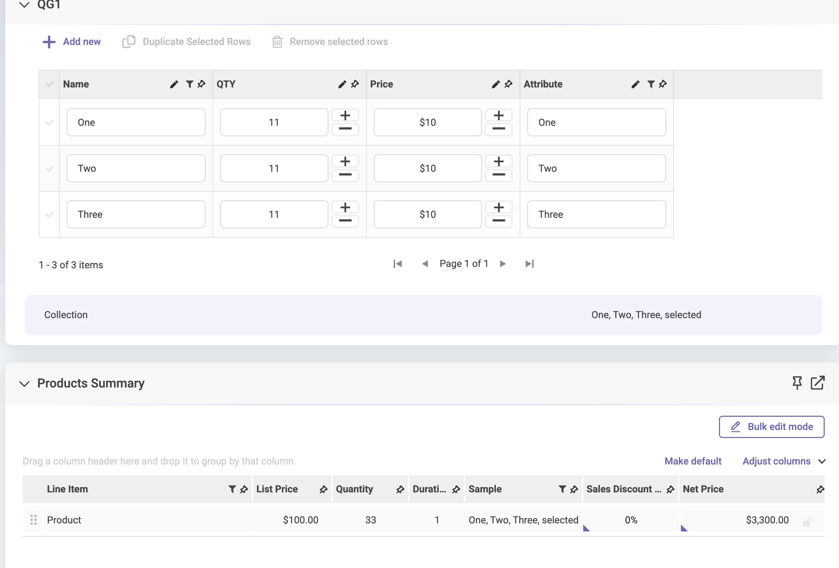Click pin icon on Net Price column
The width and height of the screenshot is (839, 568).
click(820, 489)
